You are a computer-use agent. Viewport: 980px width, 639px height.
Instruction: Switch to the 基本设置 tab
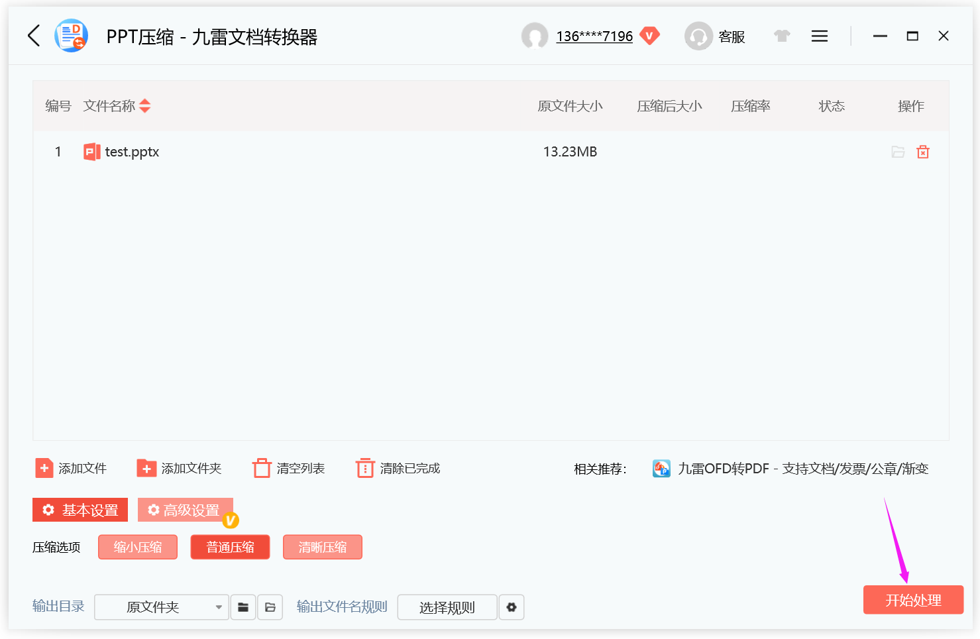pyautogui.click(x=80, y=510)
